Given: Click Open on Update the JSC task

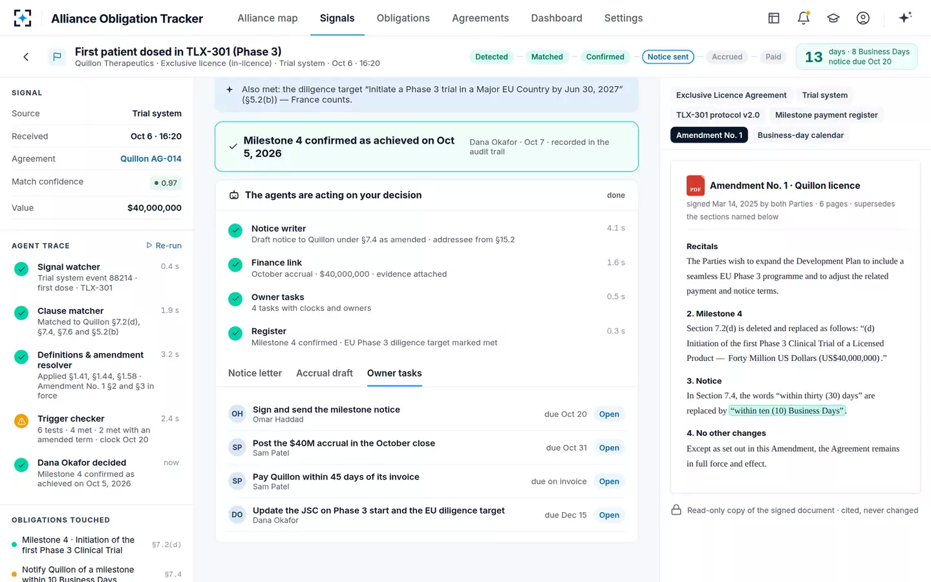Looking at the screenshot, I should pyautogui.click(x=609, y=515).
